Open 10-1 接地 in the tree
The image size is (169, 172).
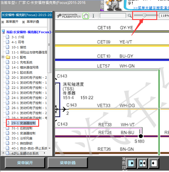pos(19,47)
